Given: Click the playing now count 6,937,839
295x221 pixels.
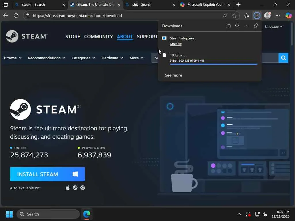Looking at the screenshot, I should tap(94, 155).
